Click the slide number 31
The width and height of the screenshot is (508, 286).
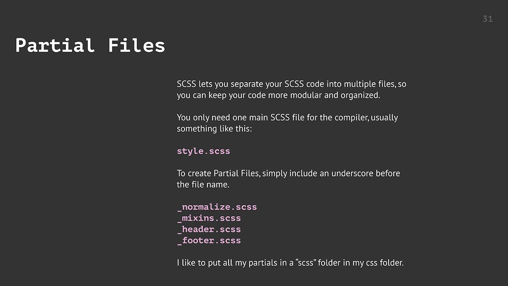[488, 19]
